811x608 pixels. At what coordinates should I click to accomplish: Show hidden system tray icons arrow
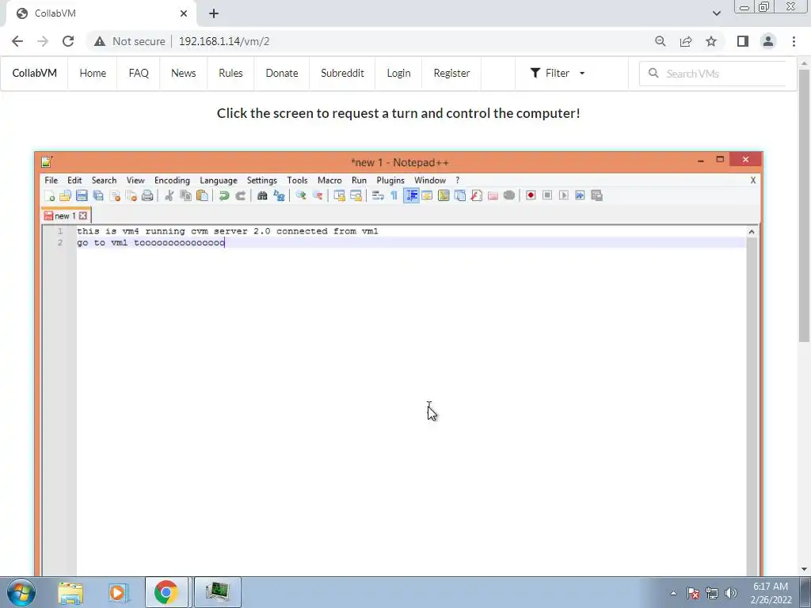point(673,593)
